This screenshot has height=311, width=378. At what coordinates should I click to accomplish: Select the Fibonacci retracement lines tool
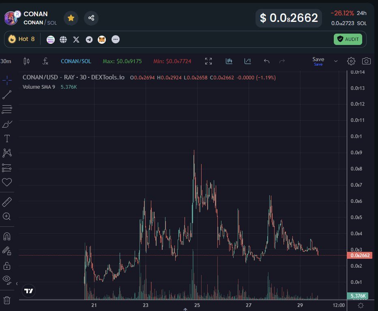(7, 109)
